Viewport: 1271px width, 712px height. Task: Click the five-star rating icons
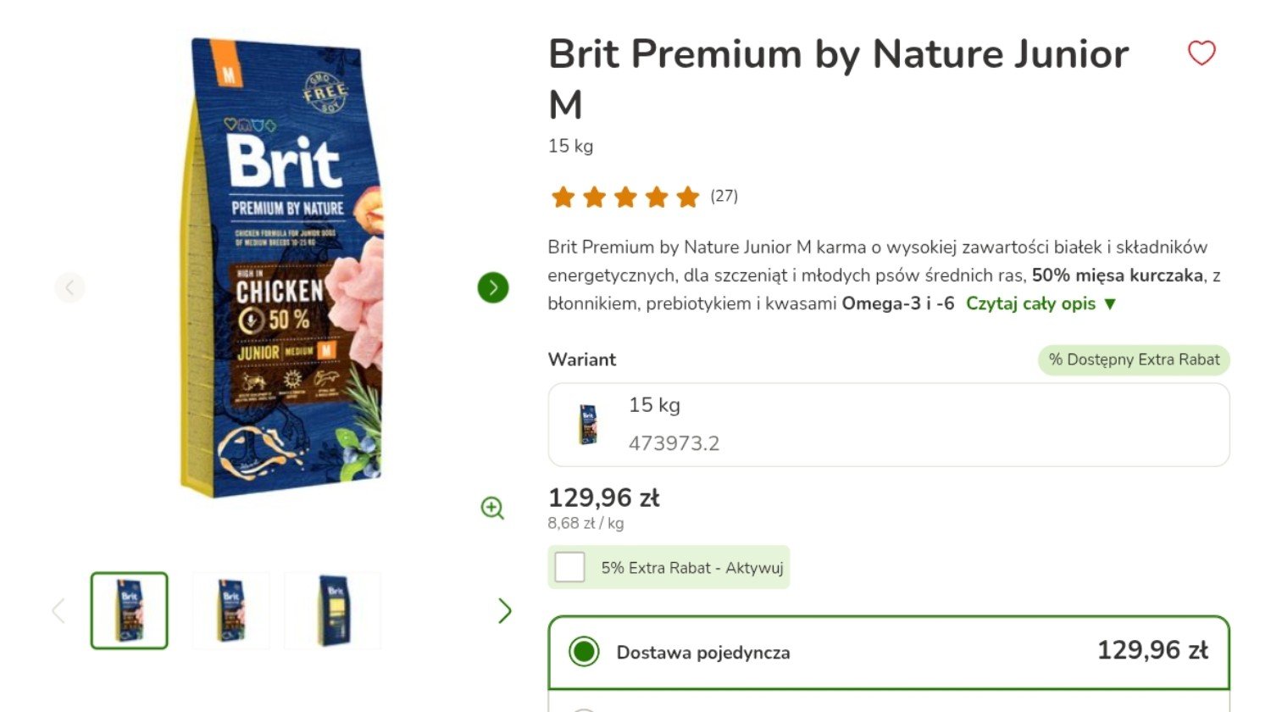point(625,197)
